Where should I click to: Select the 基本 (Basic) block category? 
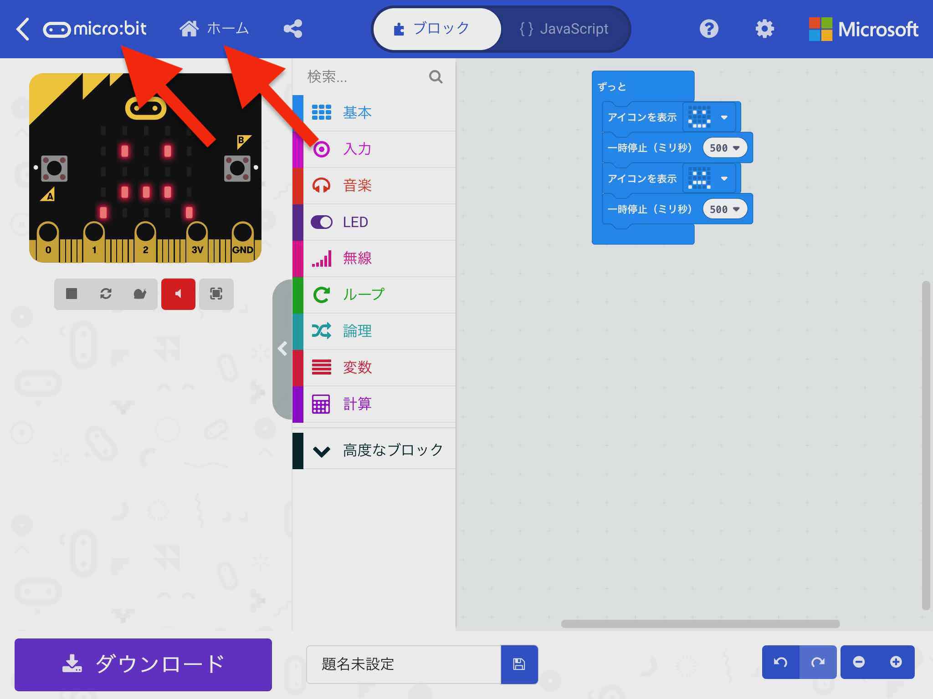click(x=358, y=112)
